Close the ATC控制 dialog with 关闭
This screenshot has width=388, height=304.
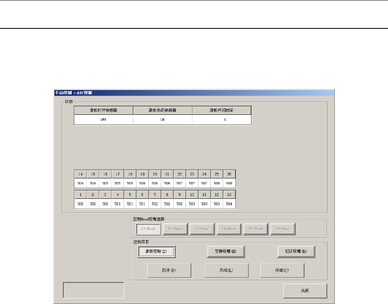pyautogui.click(x=305, y=291)
